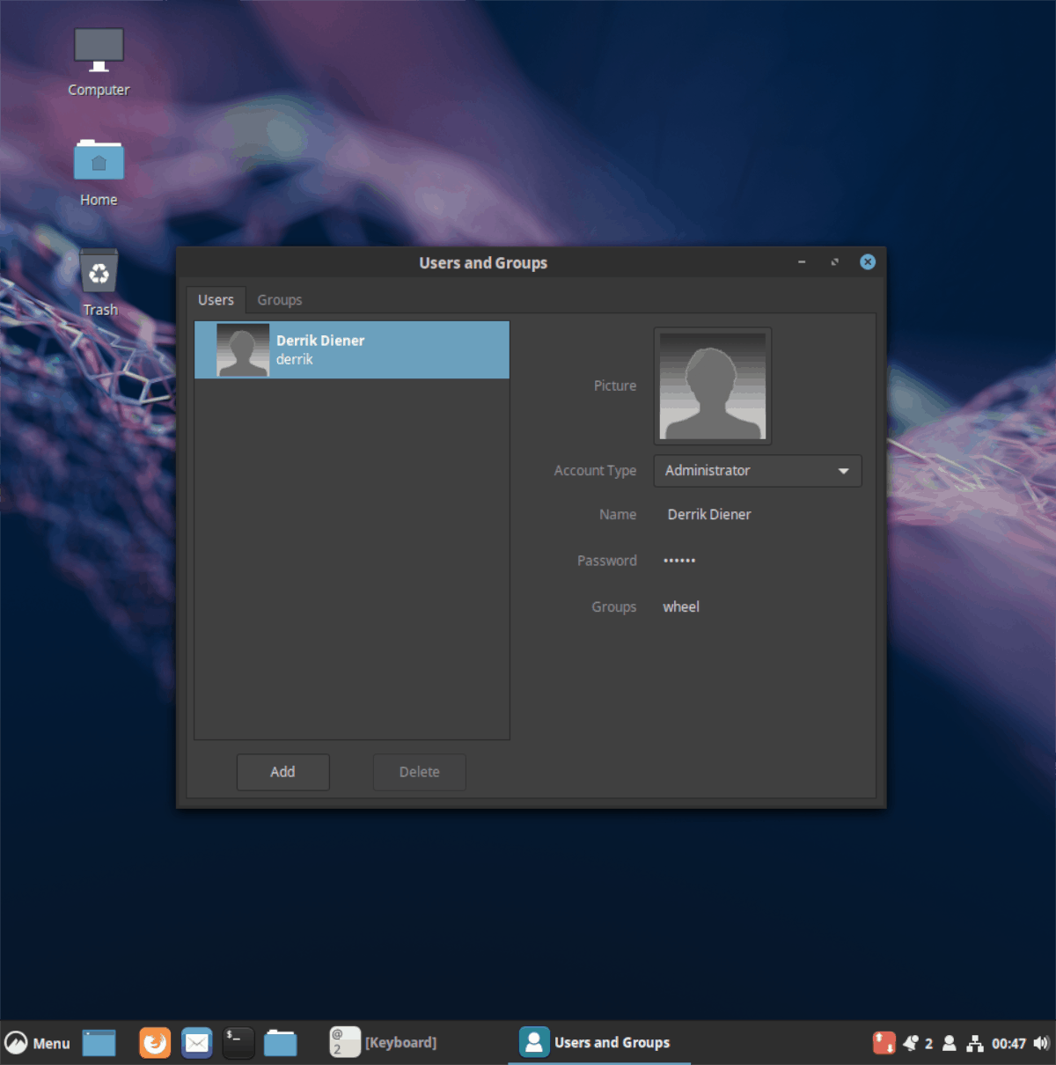Open the Account Type dropdown
The image size is (1056, 1065).
pos(757,471)
